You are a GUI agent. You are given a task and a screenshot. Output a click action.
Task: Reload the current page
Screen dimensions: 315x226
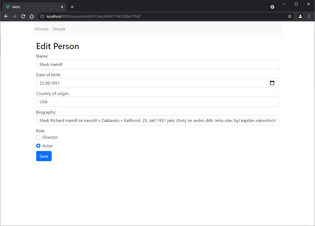click(23, 16)
